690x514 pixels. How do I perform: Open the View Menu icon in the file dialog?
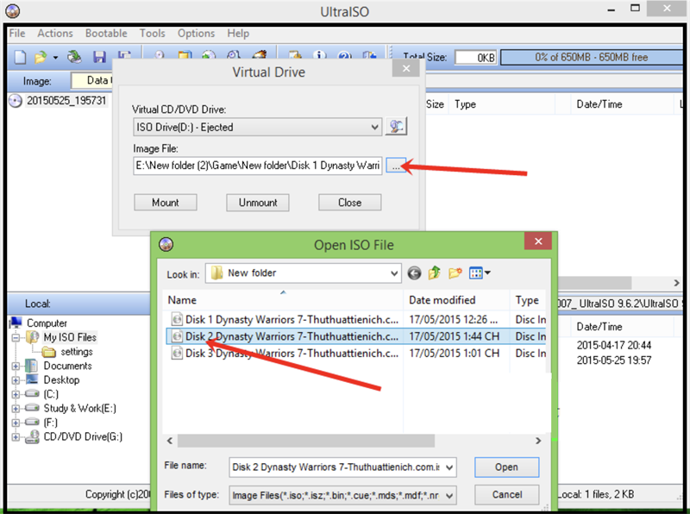476,273
